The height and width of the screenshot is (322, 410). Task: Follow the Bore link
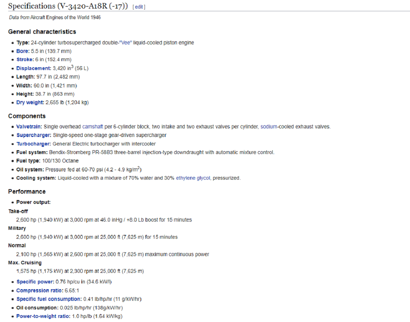pos(23,51)
